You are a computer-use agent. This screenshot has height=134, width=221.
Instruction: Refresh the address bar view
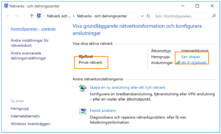[x=148, y=16]
